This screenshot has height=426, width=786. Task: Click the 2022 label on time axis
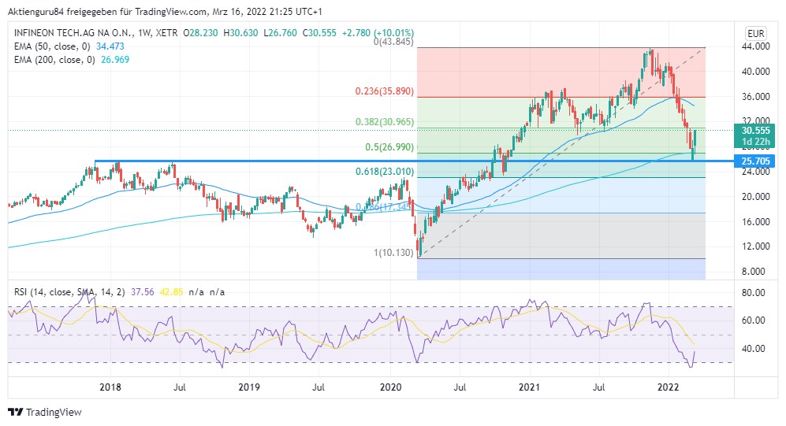coord(669,387)
